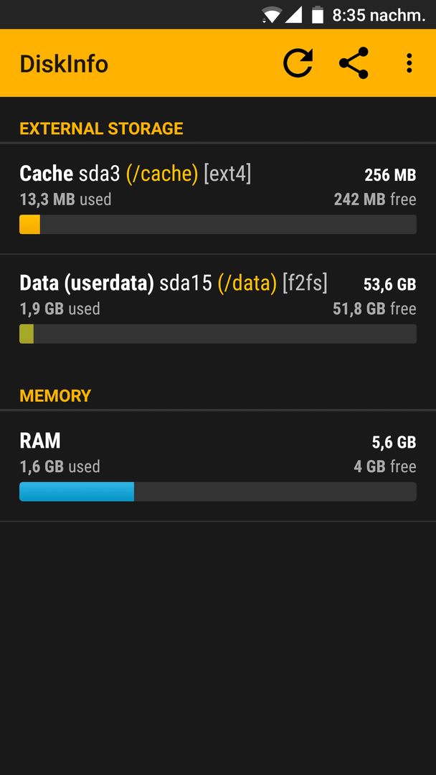
Task: Tap the 256 MB cache total size
Action: [390, 175]
